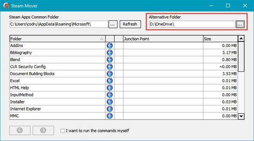Click the scrollbar up arrow
254x141 pixels.
241,39
